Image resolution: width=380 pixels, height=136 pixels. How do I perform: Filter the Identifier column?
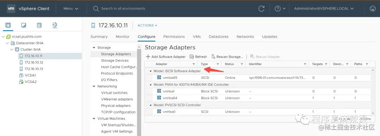coord(305,64)
